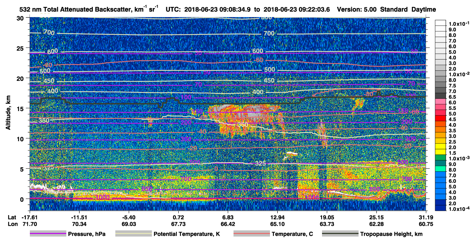The image size is (473, 242).
Task: Click the 'Version: 5.00' text
Action: (357, 10)
